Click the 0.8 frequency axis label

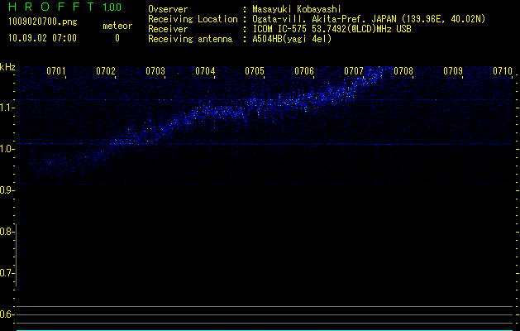coord(7,232)
